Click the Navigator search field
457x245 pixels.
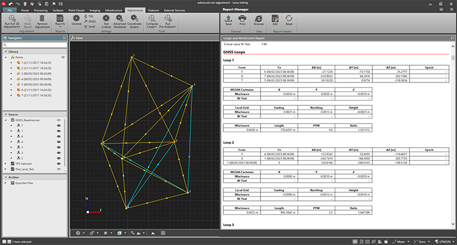click(x=34, y=44)
